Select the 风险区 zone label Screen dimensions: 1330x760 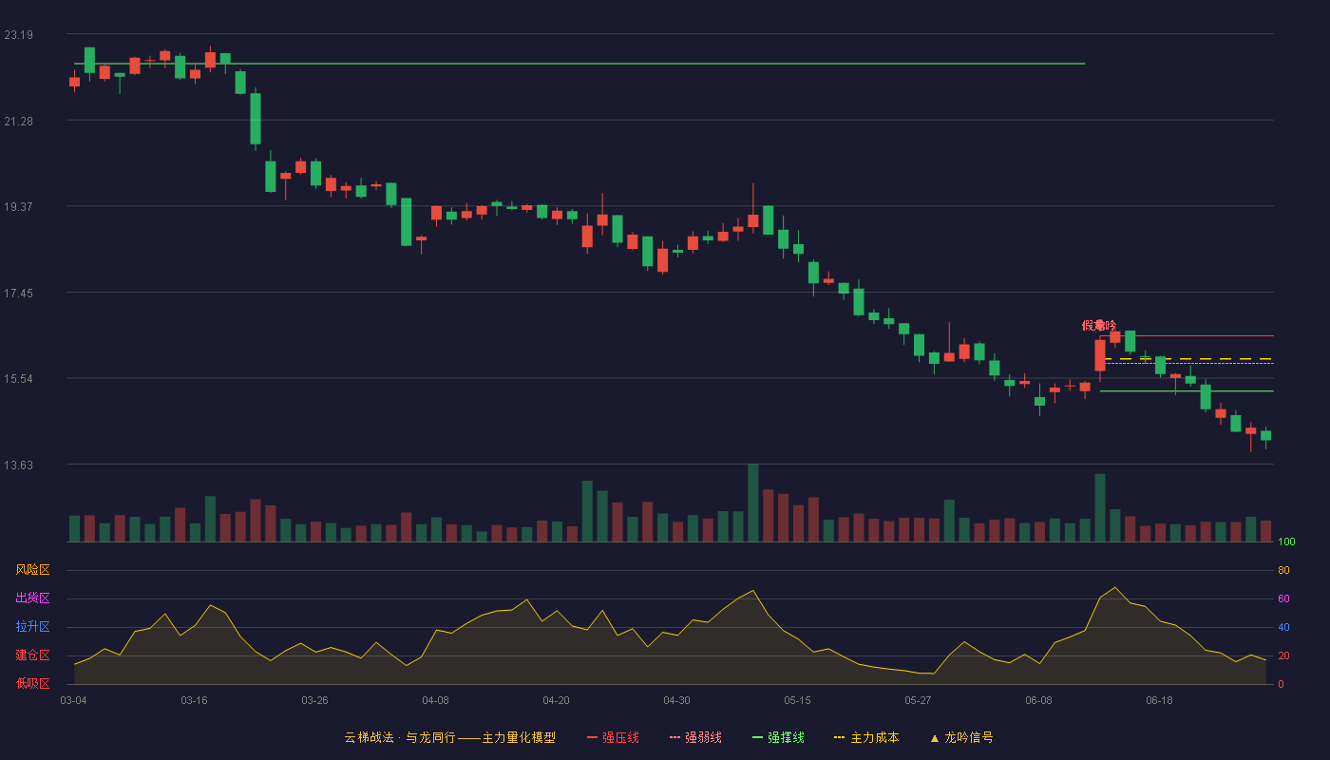(32, 570)
